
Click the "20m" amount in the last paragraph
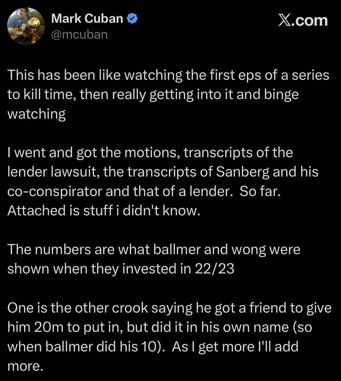click(x=49, y=327)
